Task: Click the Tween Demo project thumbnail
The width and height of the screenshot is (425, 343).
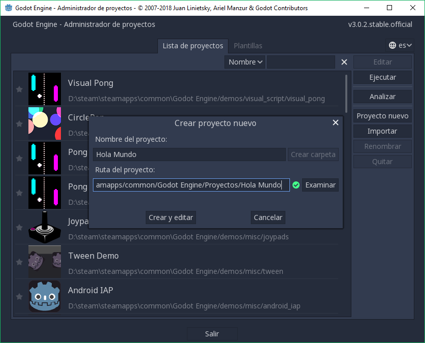Action: point(45,262)
